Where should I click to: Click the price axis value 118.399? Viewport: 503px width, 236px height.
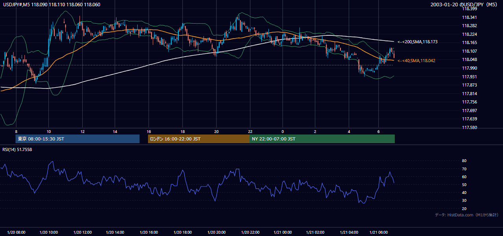[x=470, y=9]
